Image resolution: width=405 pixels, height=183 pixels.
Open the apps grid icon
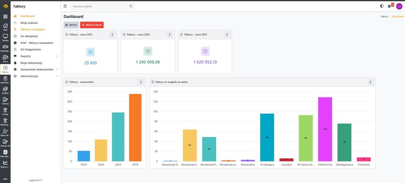(x=5, y=16)
